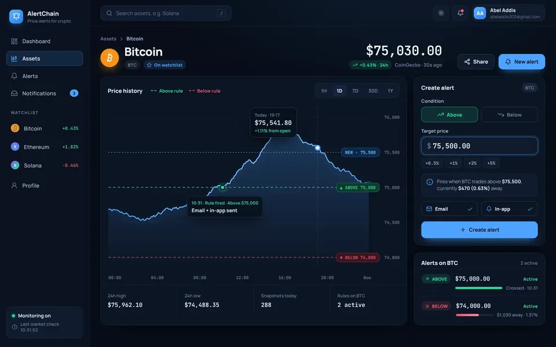Select Assets in the sidebar
This screenshot has width=556, height=347.
point(45,58)
